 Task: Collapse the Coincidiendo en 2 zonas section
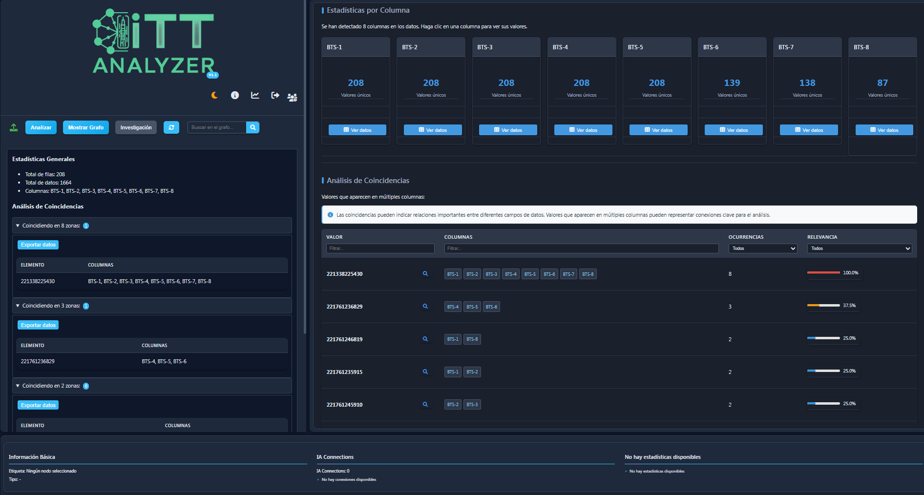152,386
